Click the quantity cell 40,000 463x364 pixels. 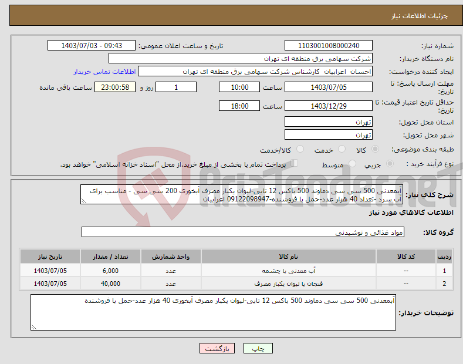(x=110, y=284)
